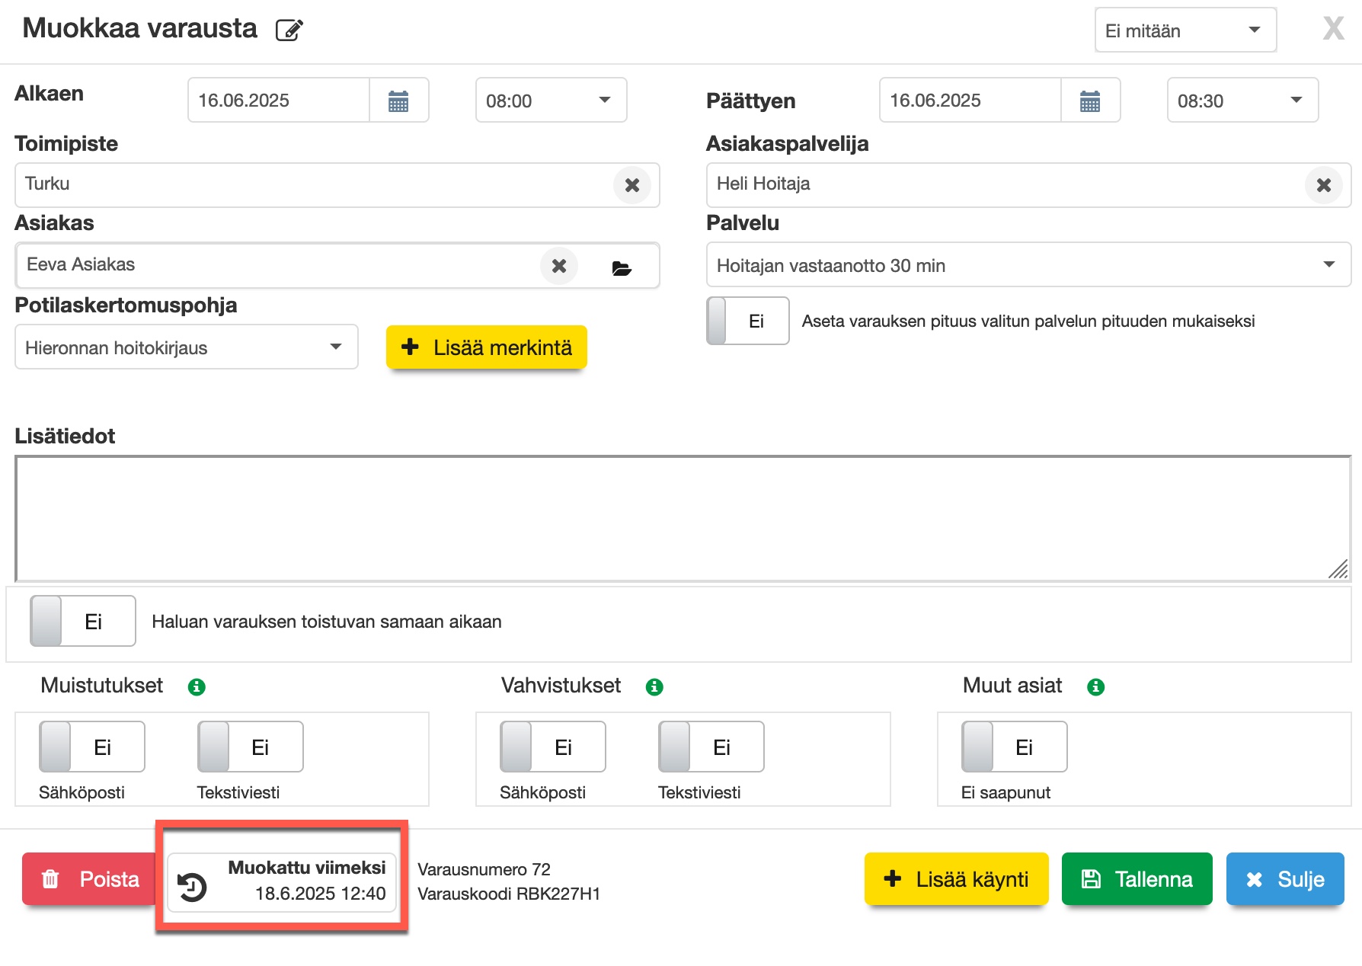Viewport: 1362px width, 966px height.
Task: Open customer folder icon in Asiakas field
Action: tap(622, 267)
